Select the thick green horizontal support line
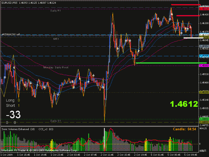The height and width of the screenshot is (157, 209). pos(171,63)
